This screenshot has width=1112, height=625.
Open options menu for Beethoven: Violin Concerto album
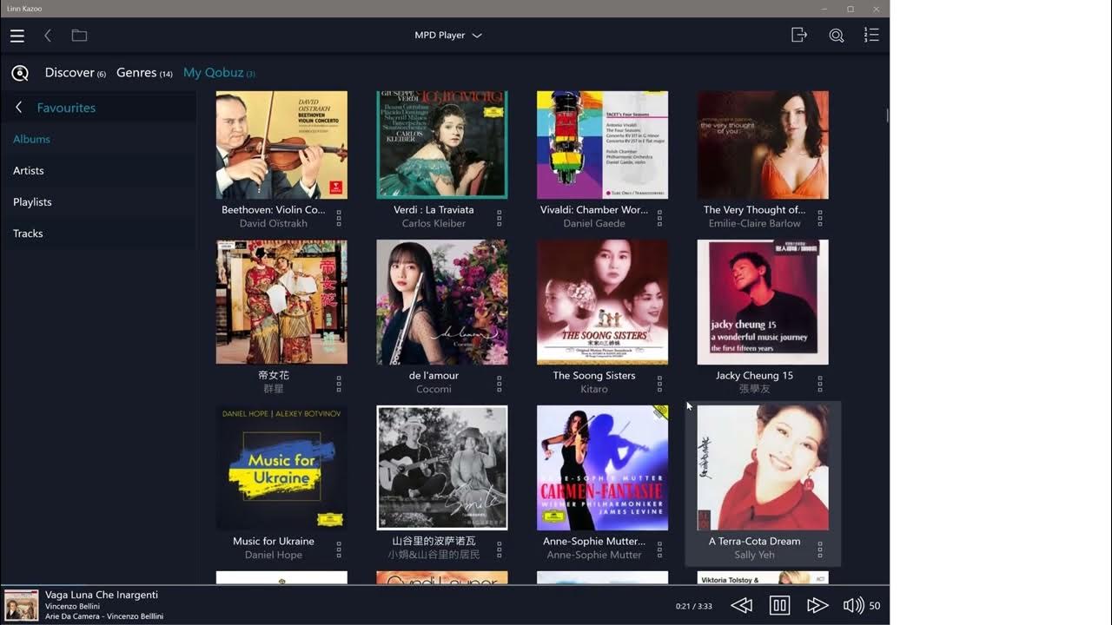[x=339, y=217]
